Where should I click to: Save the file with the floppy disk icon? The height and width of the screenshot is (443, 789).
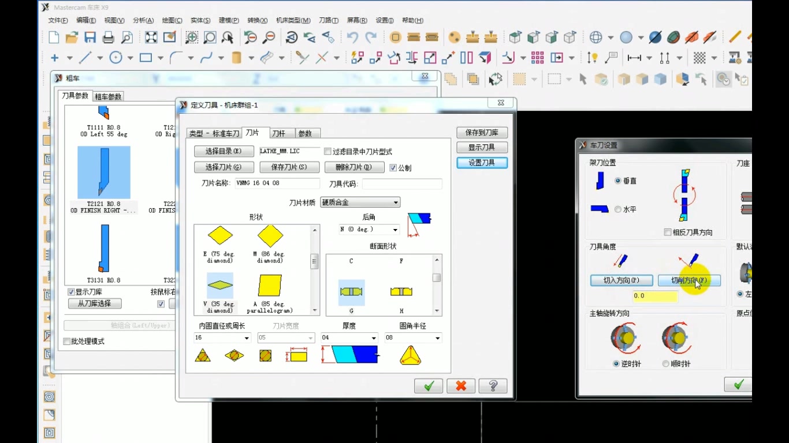tap(90, 38)
